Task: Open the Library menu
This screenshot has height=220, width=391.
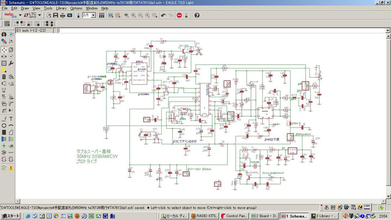Action: tap(61, 8)
